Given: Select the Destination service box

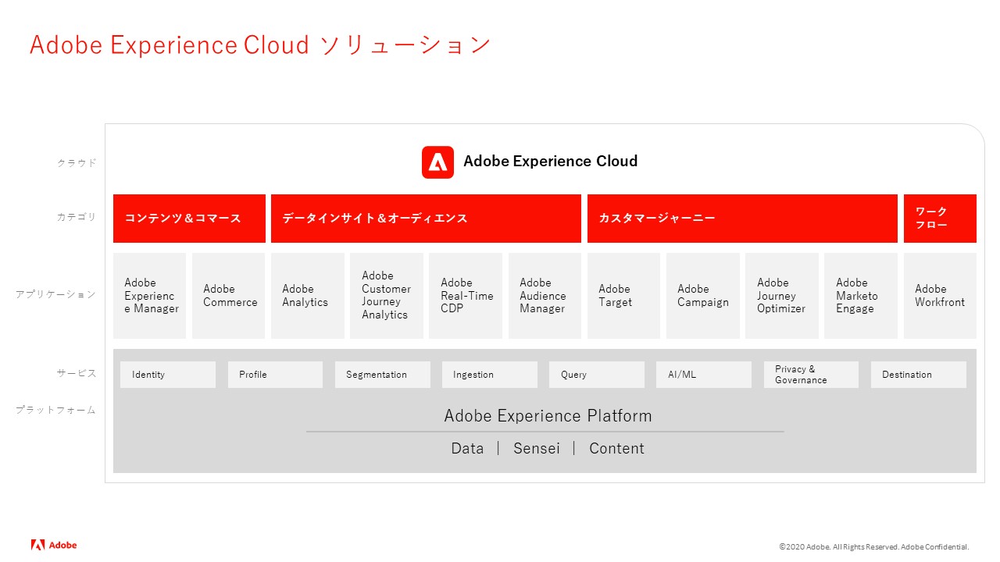Looking at the screenshot, I should click(x=919, y=375).
